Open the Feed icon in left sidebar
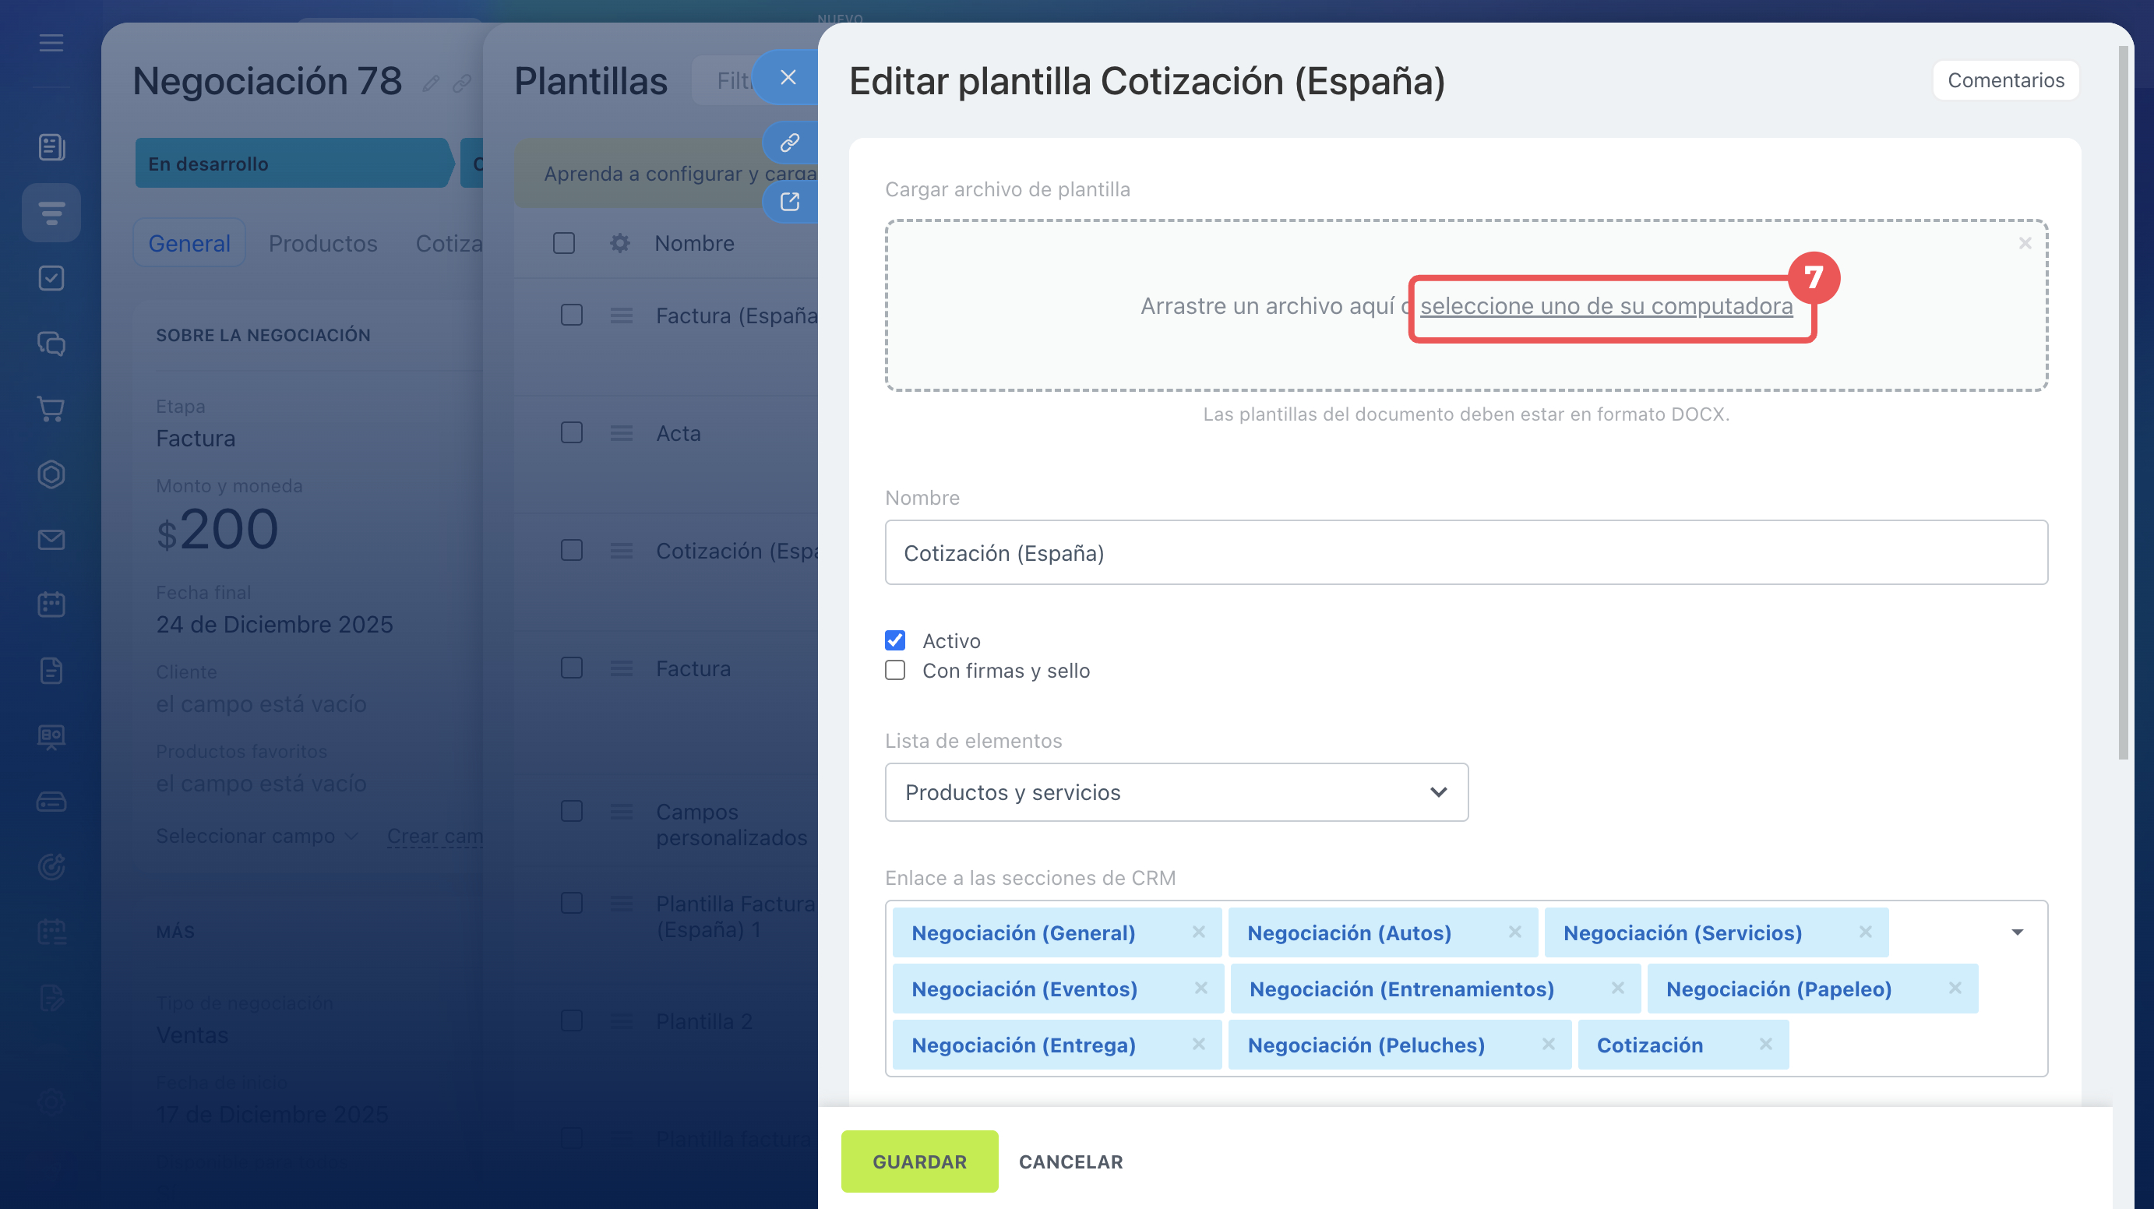The image size is (2154, 1209). (51, 147)
